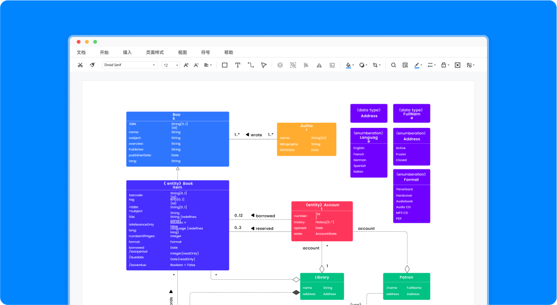Pick the fill color bucket

(348, 65)
